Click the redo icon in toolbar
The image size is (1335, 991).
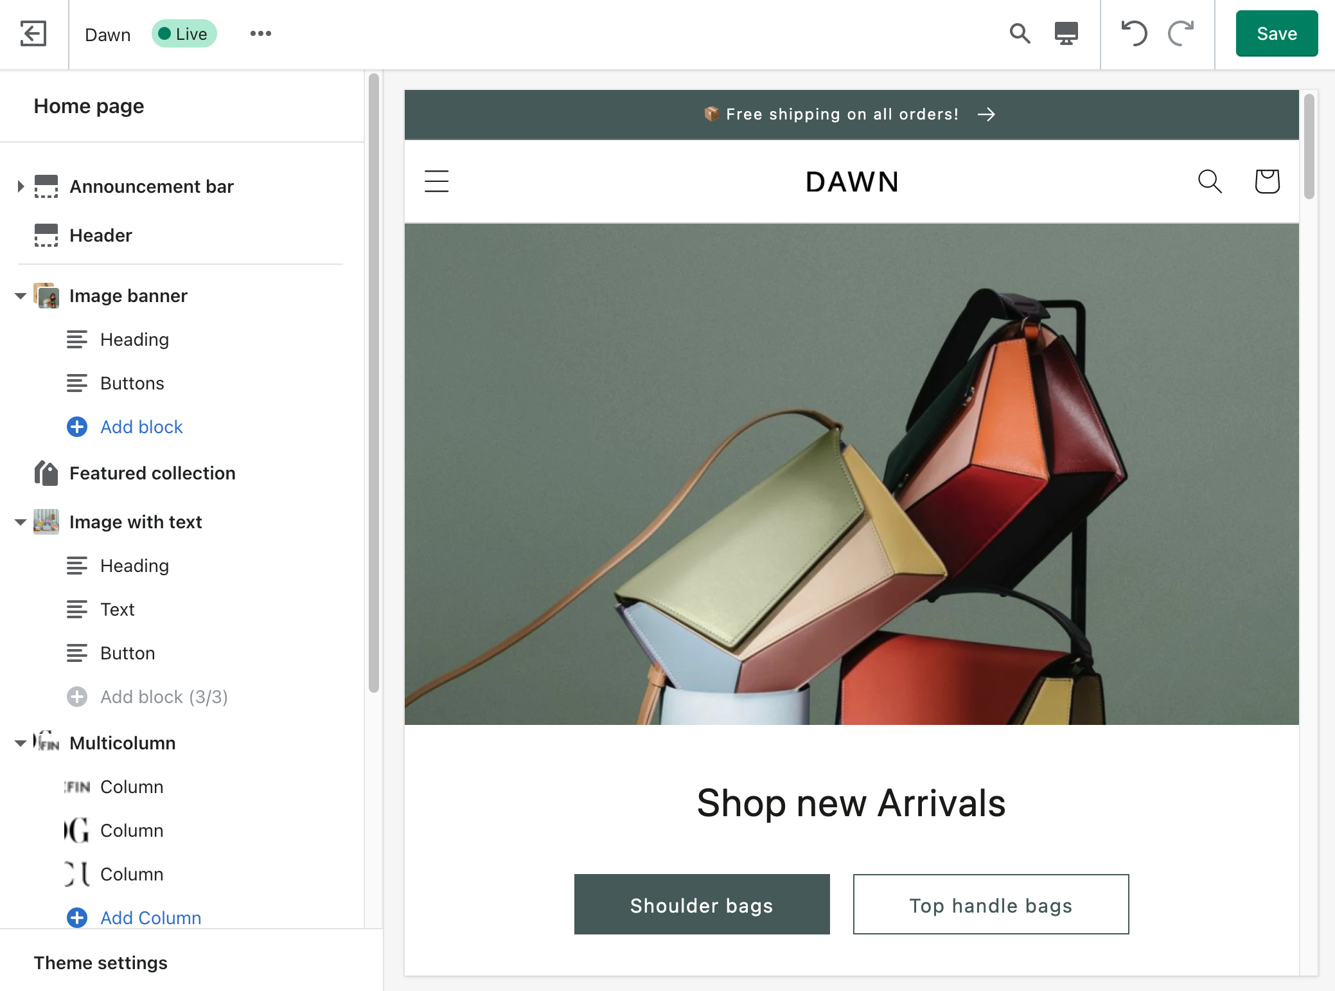[1183, 33]
